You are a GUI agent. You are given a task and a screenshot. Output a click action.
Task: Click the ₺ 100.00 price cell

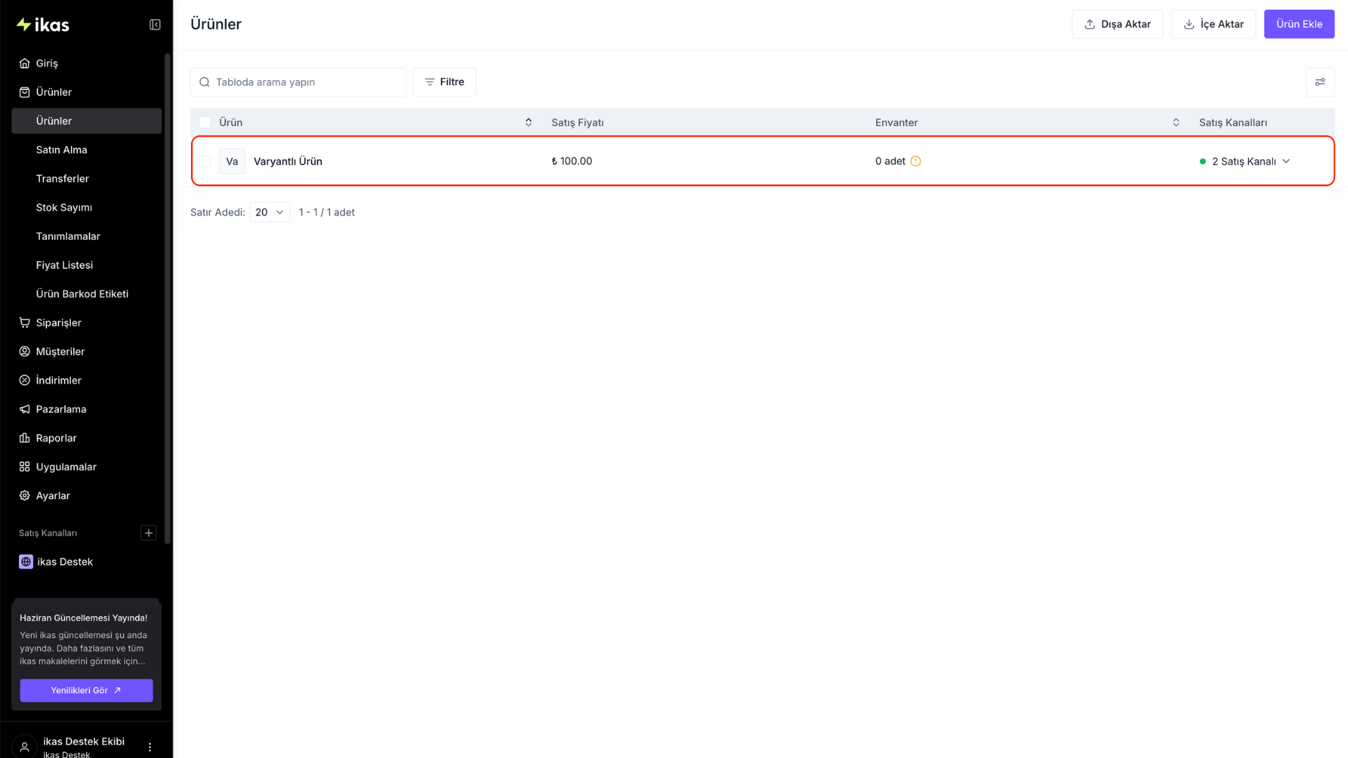coord(571,161)
